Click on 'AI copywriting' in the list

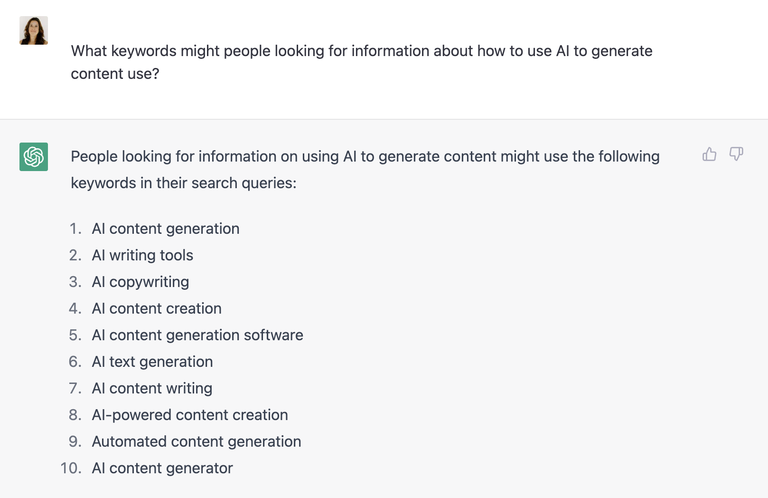click(x=140, y=282)
